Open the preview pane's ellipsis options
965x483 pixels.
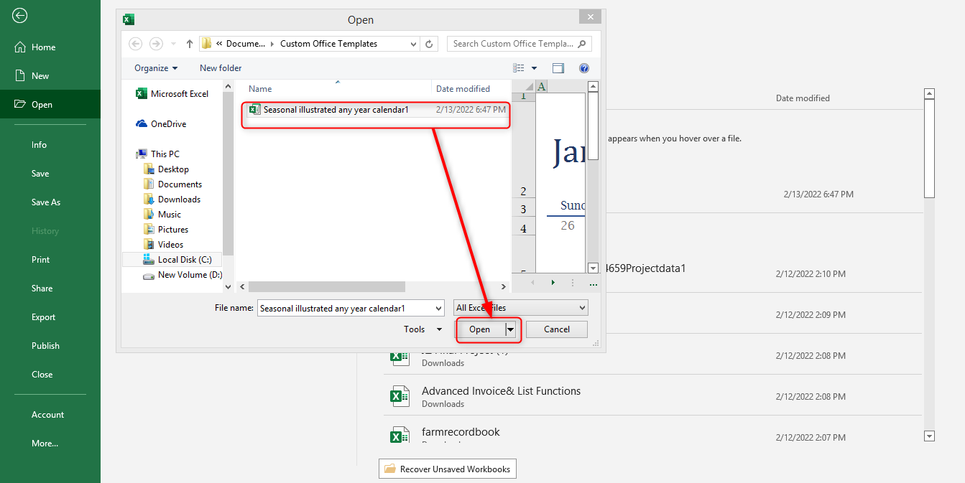coord(593,283)
